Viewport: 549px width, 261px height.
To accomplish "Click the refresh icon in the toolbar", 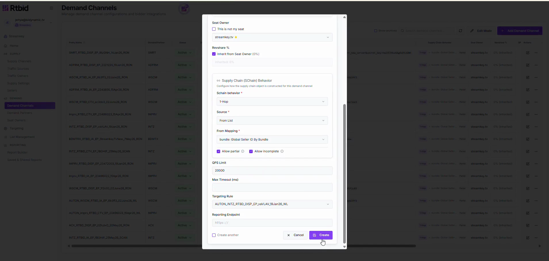I will pyautogui.click(x=460, y=31).
